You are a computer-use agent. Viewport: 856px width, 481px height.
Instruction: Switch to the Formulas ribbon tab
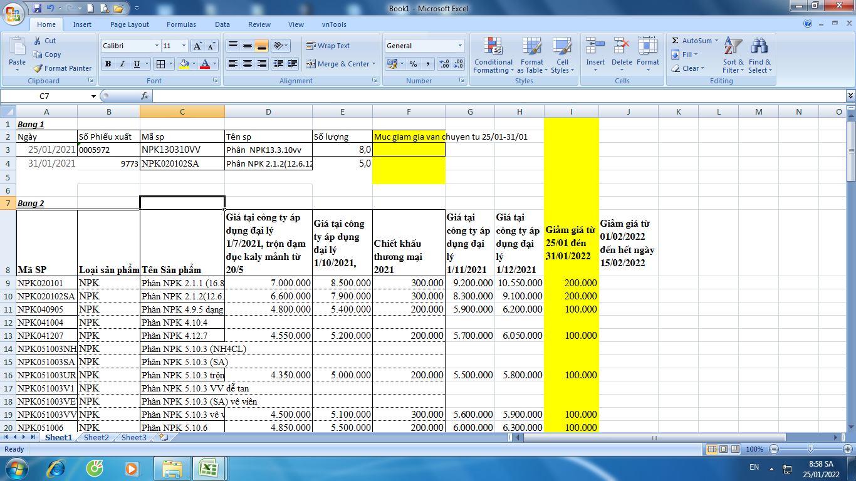(181, 24)
